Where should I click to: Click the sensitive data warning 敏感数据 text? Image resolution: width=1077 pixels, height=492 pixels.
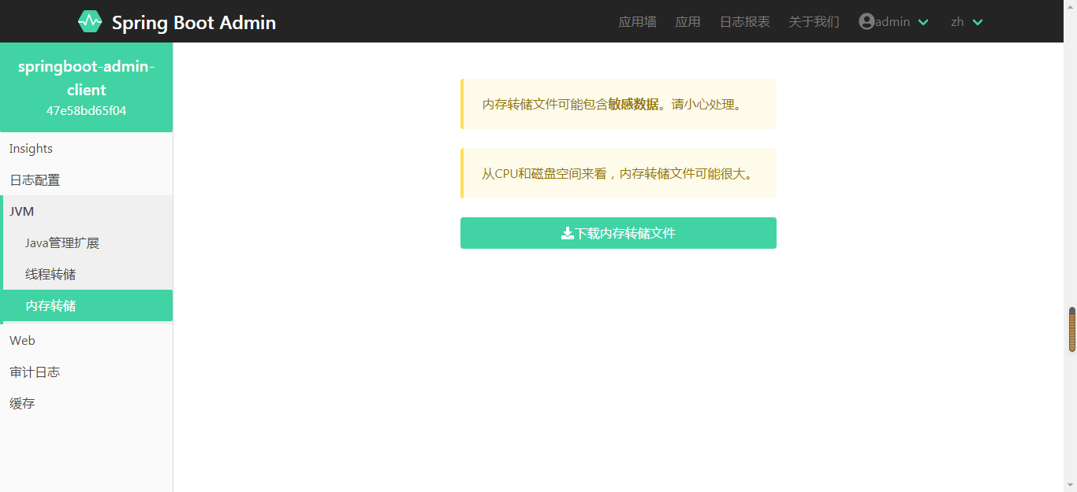point(633,104)
